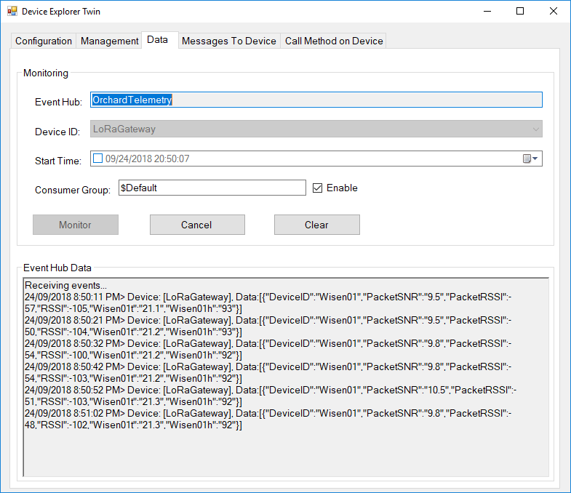
Task: Click the Start Time date and time value
Action: [x=148, y=159]
